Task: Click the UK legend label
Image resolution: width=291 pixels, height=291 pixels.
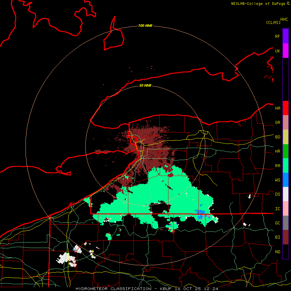Action: tap(277, 51)
